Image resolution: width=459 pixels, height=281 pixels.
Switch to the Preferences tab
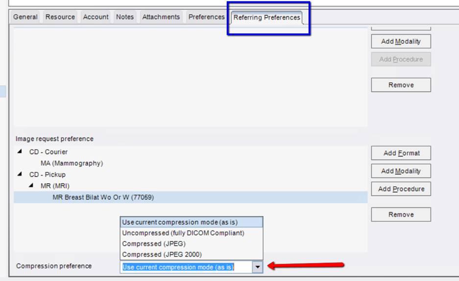(x=206, y=17)
